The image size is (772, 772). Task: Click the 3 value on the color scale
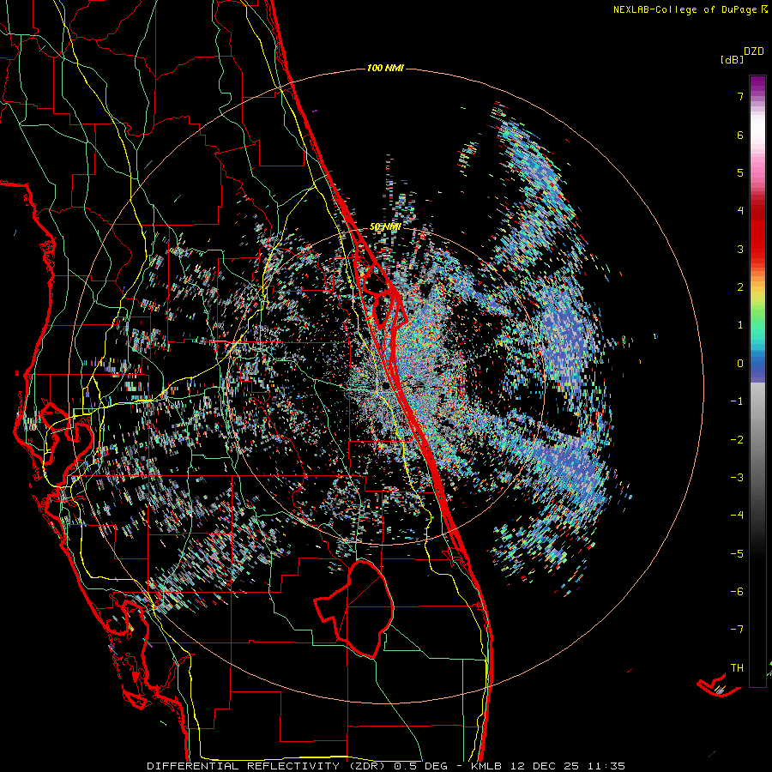[740, 249]
